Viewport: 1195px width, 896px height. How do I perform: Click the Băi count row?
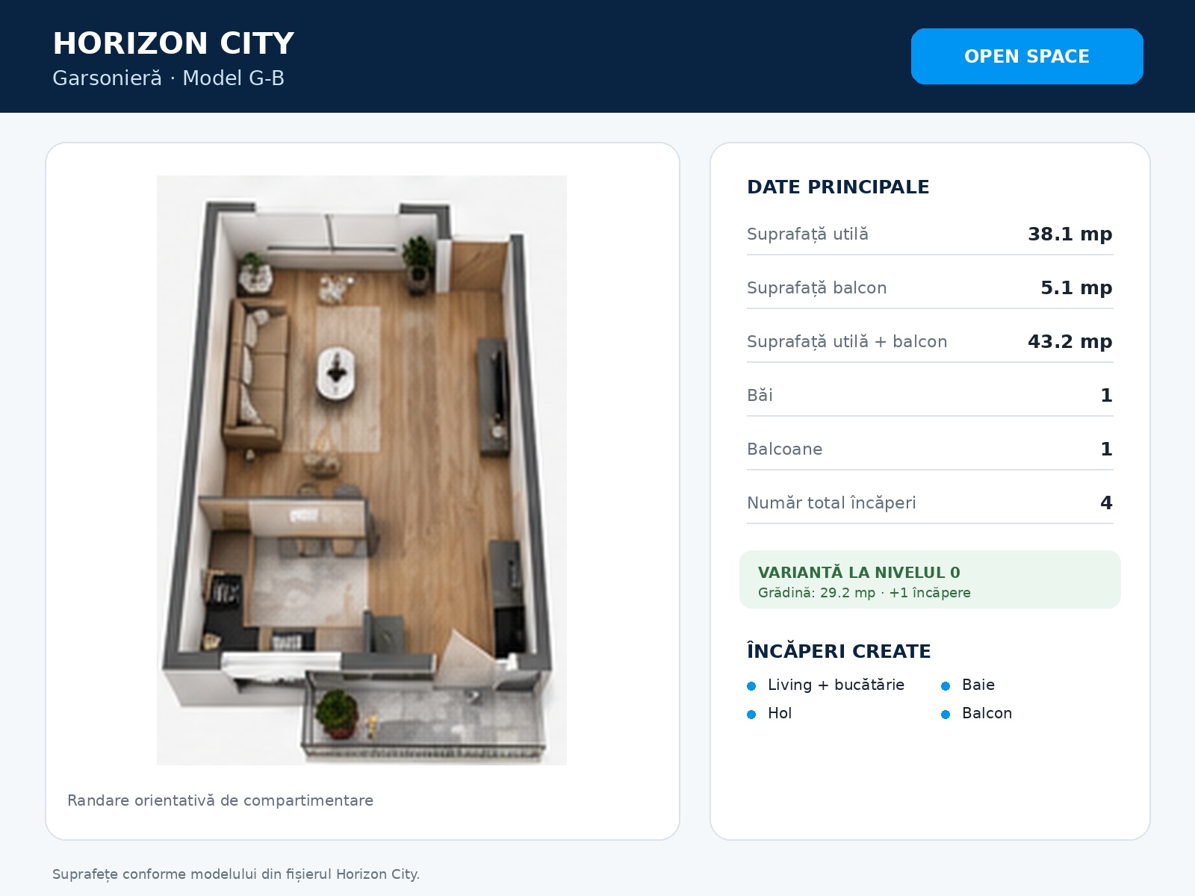pyautogui.click(x=930, y=395)
